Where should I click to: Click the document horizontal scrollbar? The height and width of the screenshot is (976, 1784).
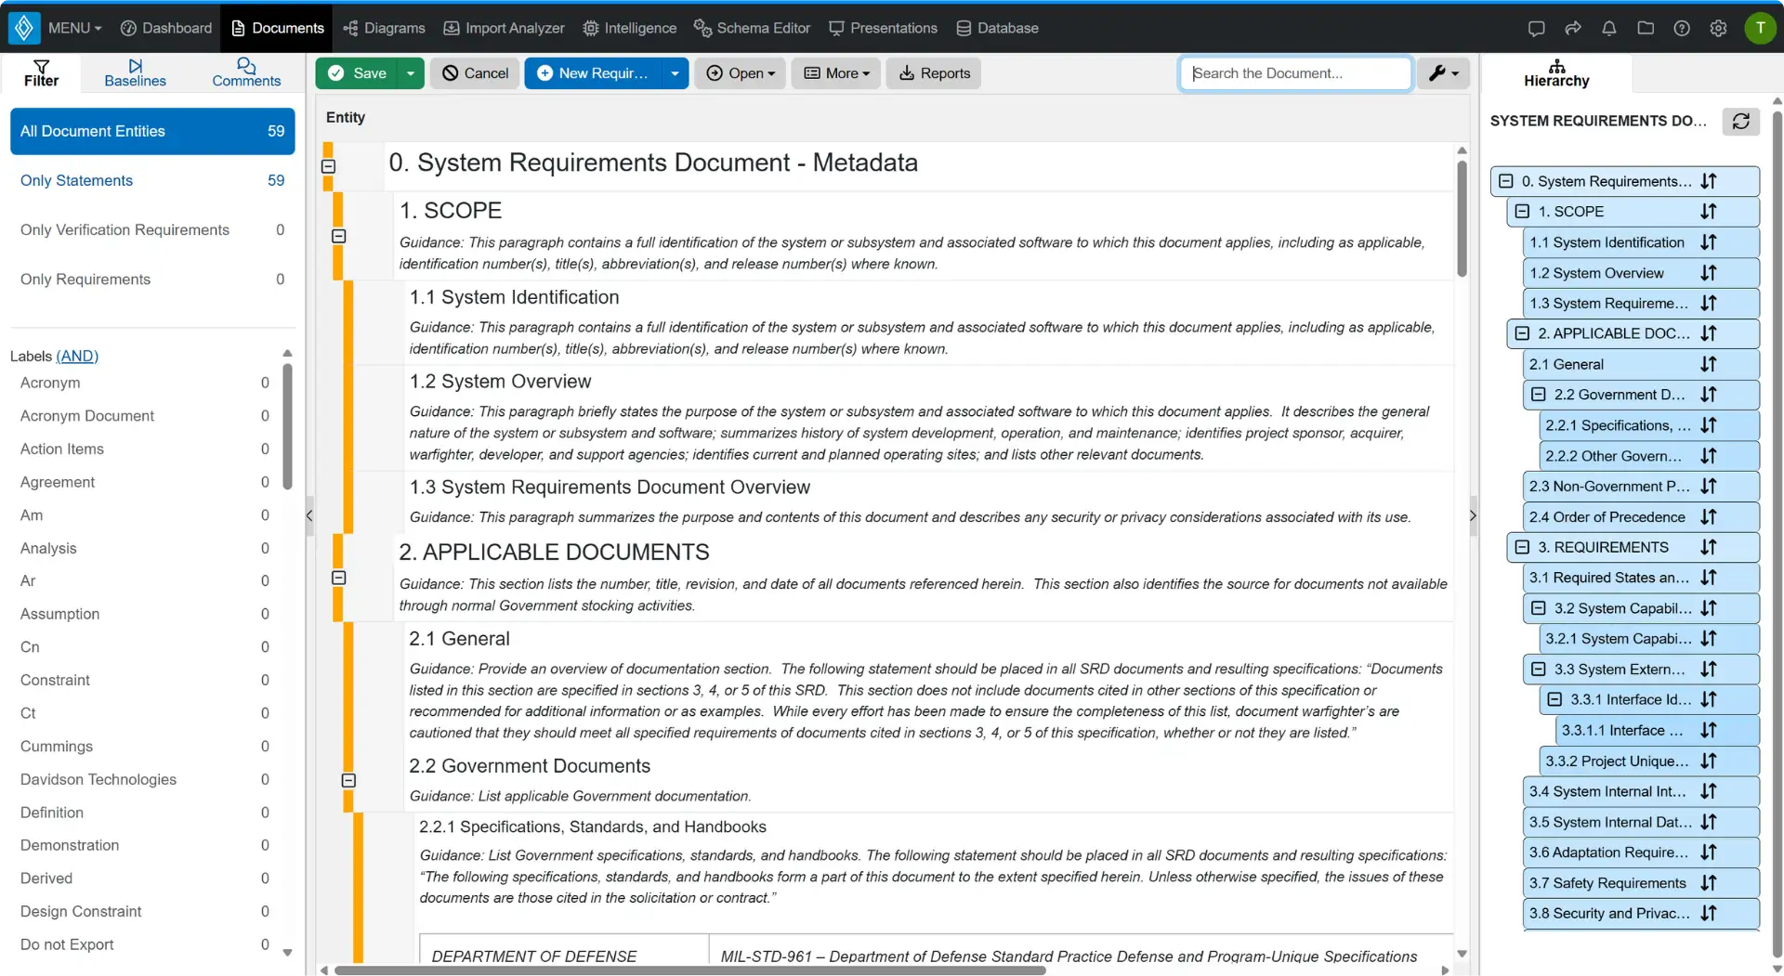click(x=689, y=970)
